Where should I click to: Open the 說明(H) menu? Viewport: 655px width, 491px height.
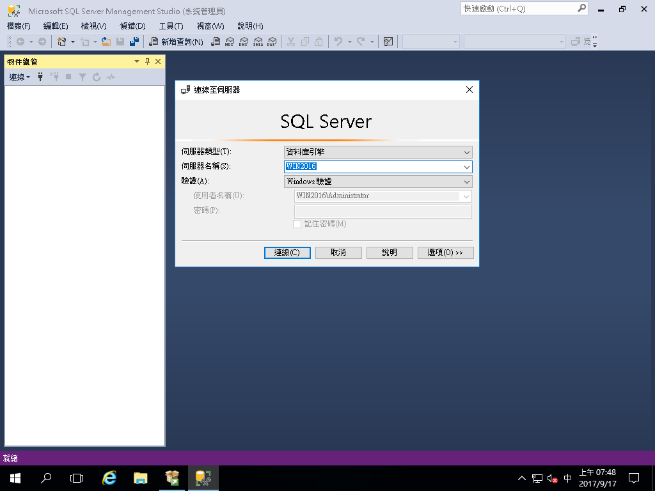250,26
